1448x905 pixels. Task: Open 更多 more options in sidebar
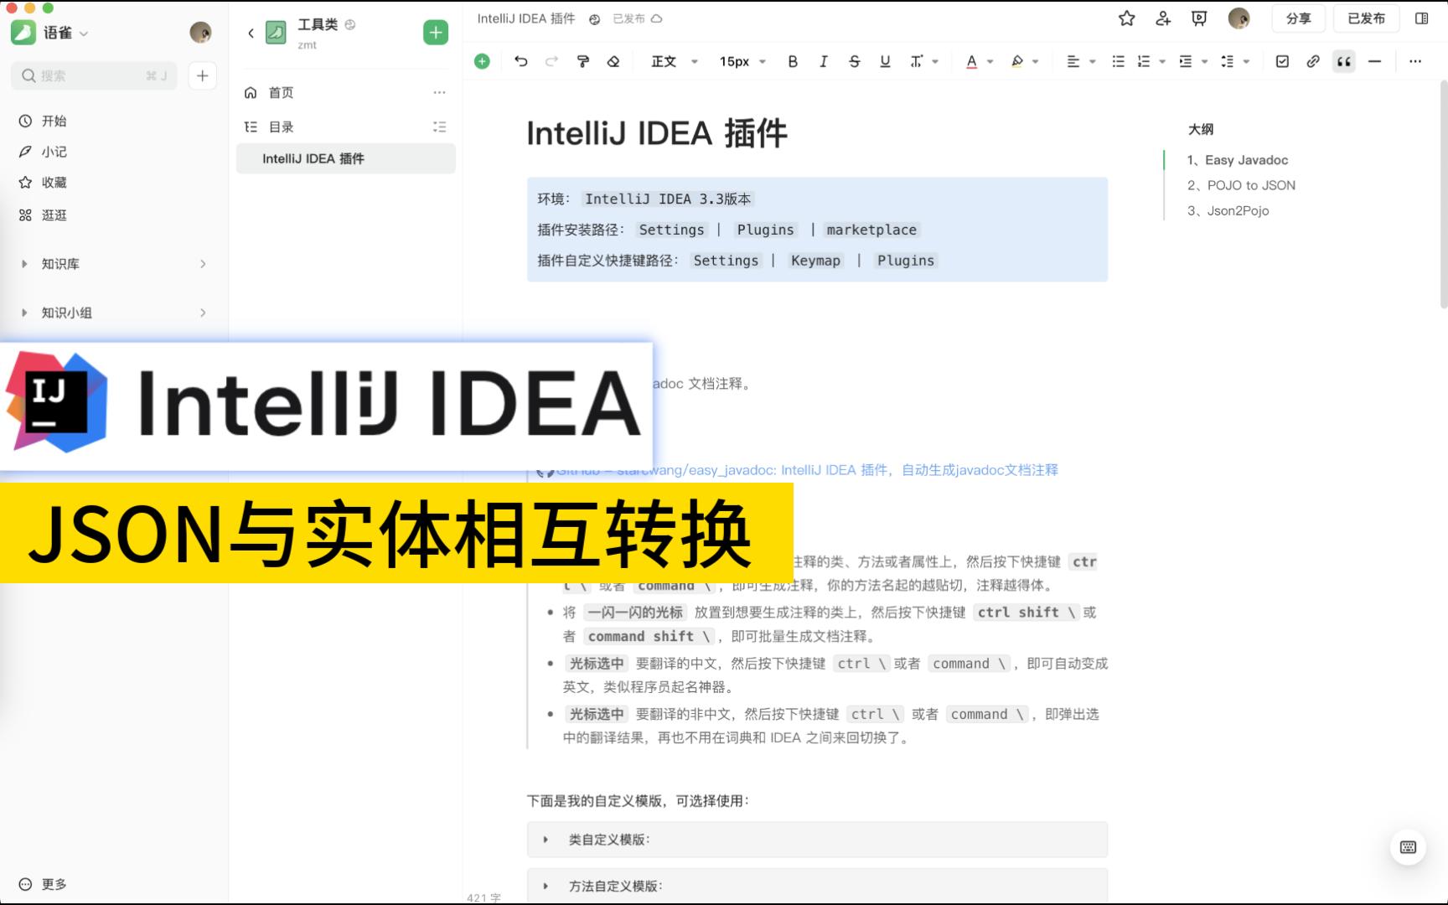coord(43,884)
